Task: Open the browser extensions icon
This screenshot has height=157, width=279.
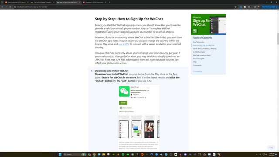Action: pyautogui.click(x=249, y=7)
